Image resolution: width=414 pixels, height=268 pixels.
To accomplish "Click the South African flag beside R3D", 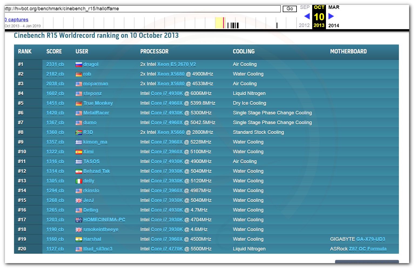I will pyautogui.click(x=79, y=133).
